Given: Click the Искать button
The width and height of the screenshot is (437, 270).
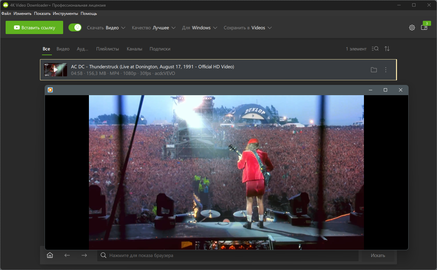Looking at the screenshot, I should pyautogui.click(x=378, y=255).
